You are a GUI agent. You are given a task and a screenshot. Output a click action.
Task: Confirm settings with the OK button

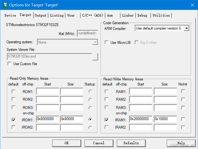coord(67,143)
